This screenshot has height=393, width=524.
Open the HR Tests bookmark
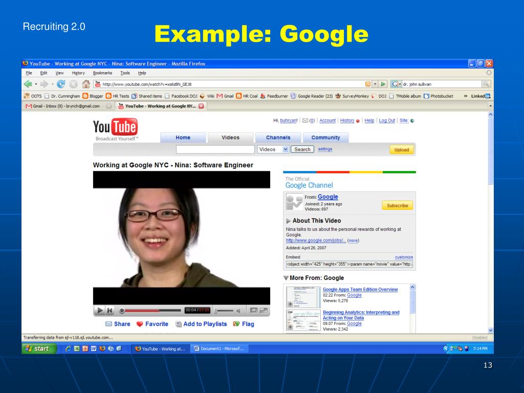117,96
